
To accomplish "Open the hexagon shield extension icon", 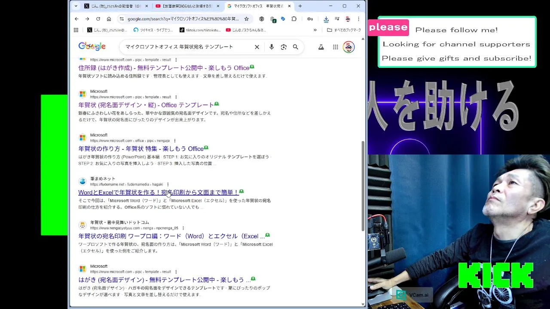I will pyautogui.click(x=262, y=19).
